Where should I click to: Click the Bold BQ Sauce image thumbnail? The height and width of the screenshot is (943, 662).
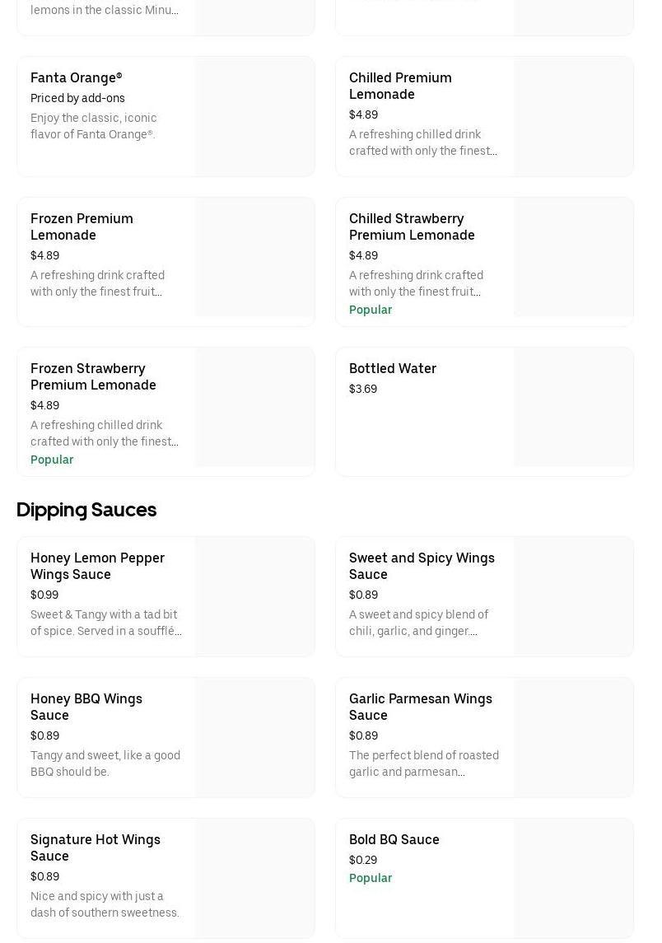click(573, 878)
